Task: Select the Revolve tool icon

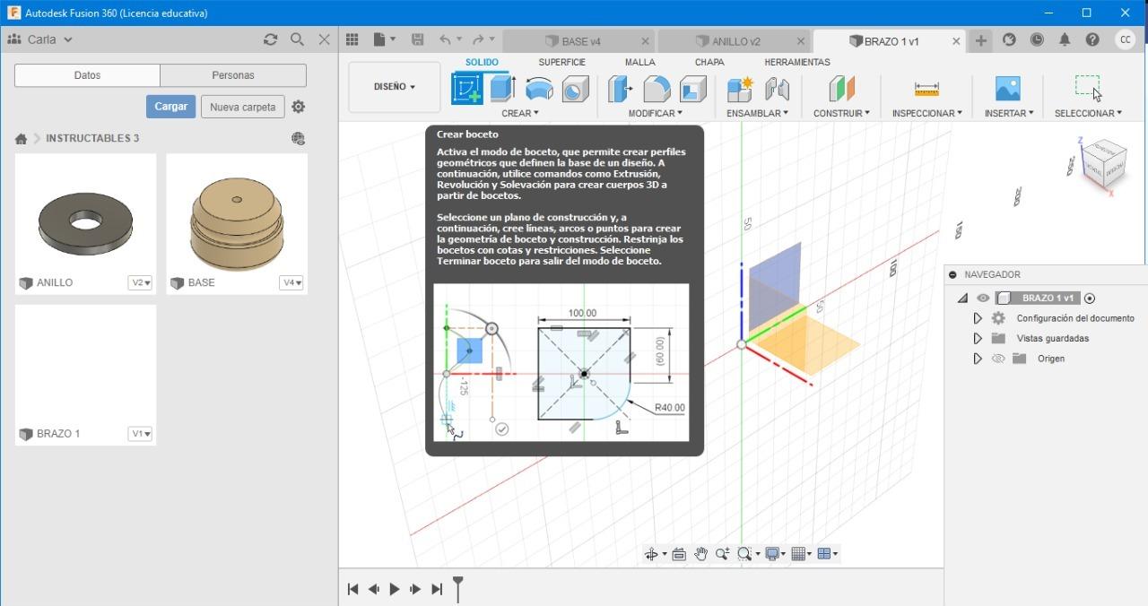Action: pyautogui.click(x=539, y=89)
